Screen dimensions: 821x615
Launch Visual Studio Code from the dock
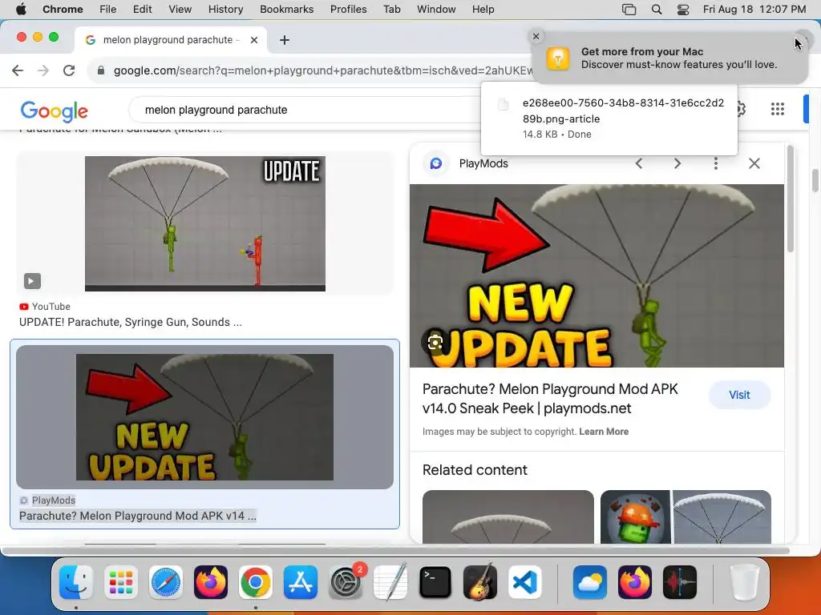tap(524, 582)
